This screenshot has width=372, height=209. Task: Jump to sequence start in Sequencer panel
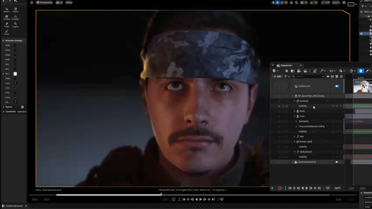(x=290, y=188)
